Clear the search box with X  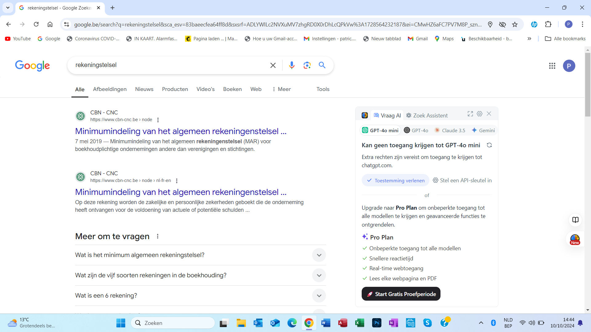(273, 65)
